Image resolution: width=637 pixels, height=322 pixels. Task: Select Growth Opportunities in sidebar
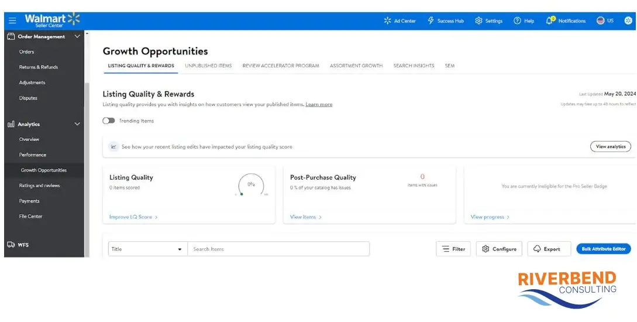click(44, 170)
